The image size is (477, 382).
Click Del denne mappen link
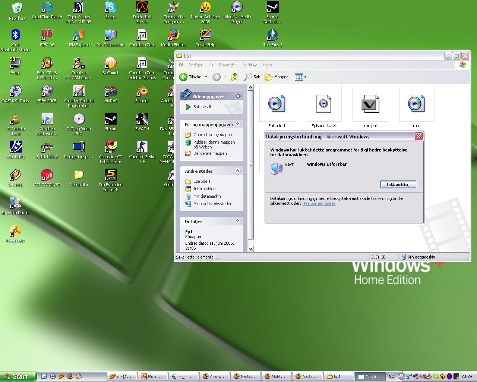pyautogui.click(x=210, y=153)
